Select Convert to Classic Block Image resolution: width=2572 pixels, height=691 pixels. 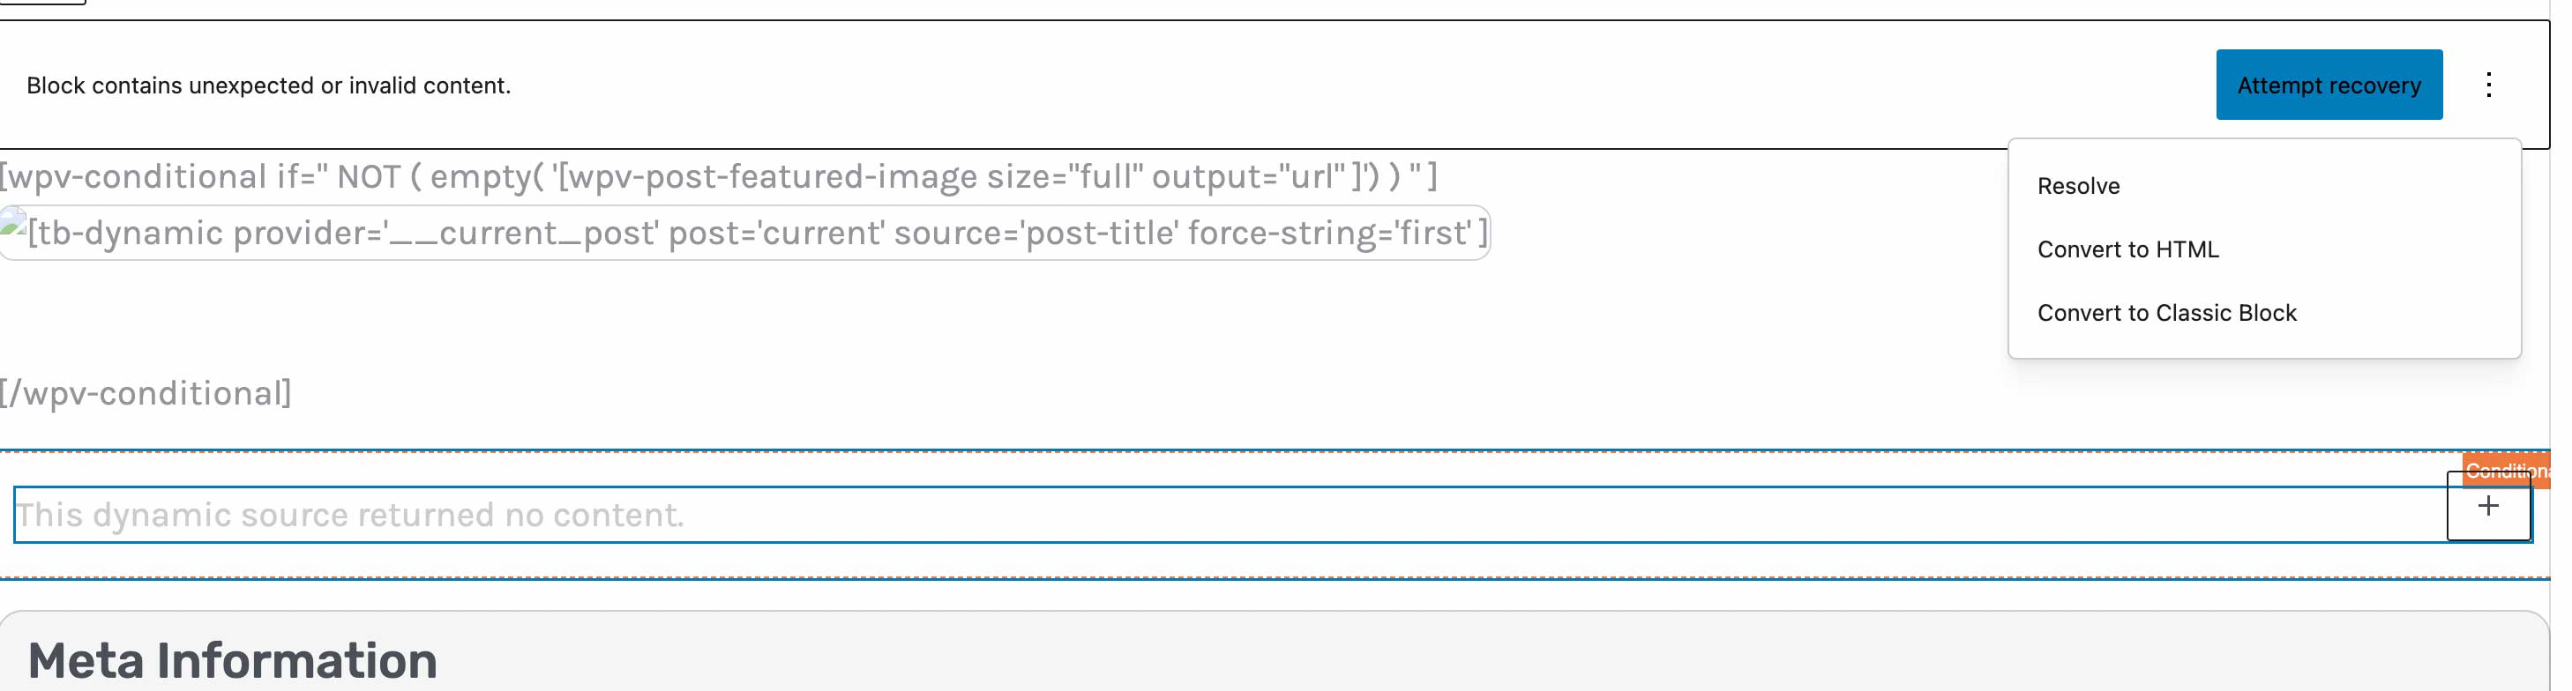[2166, 313]
